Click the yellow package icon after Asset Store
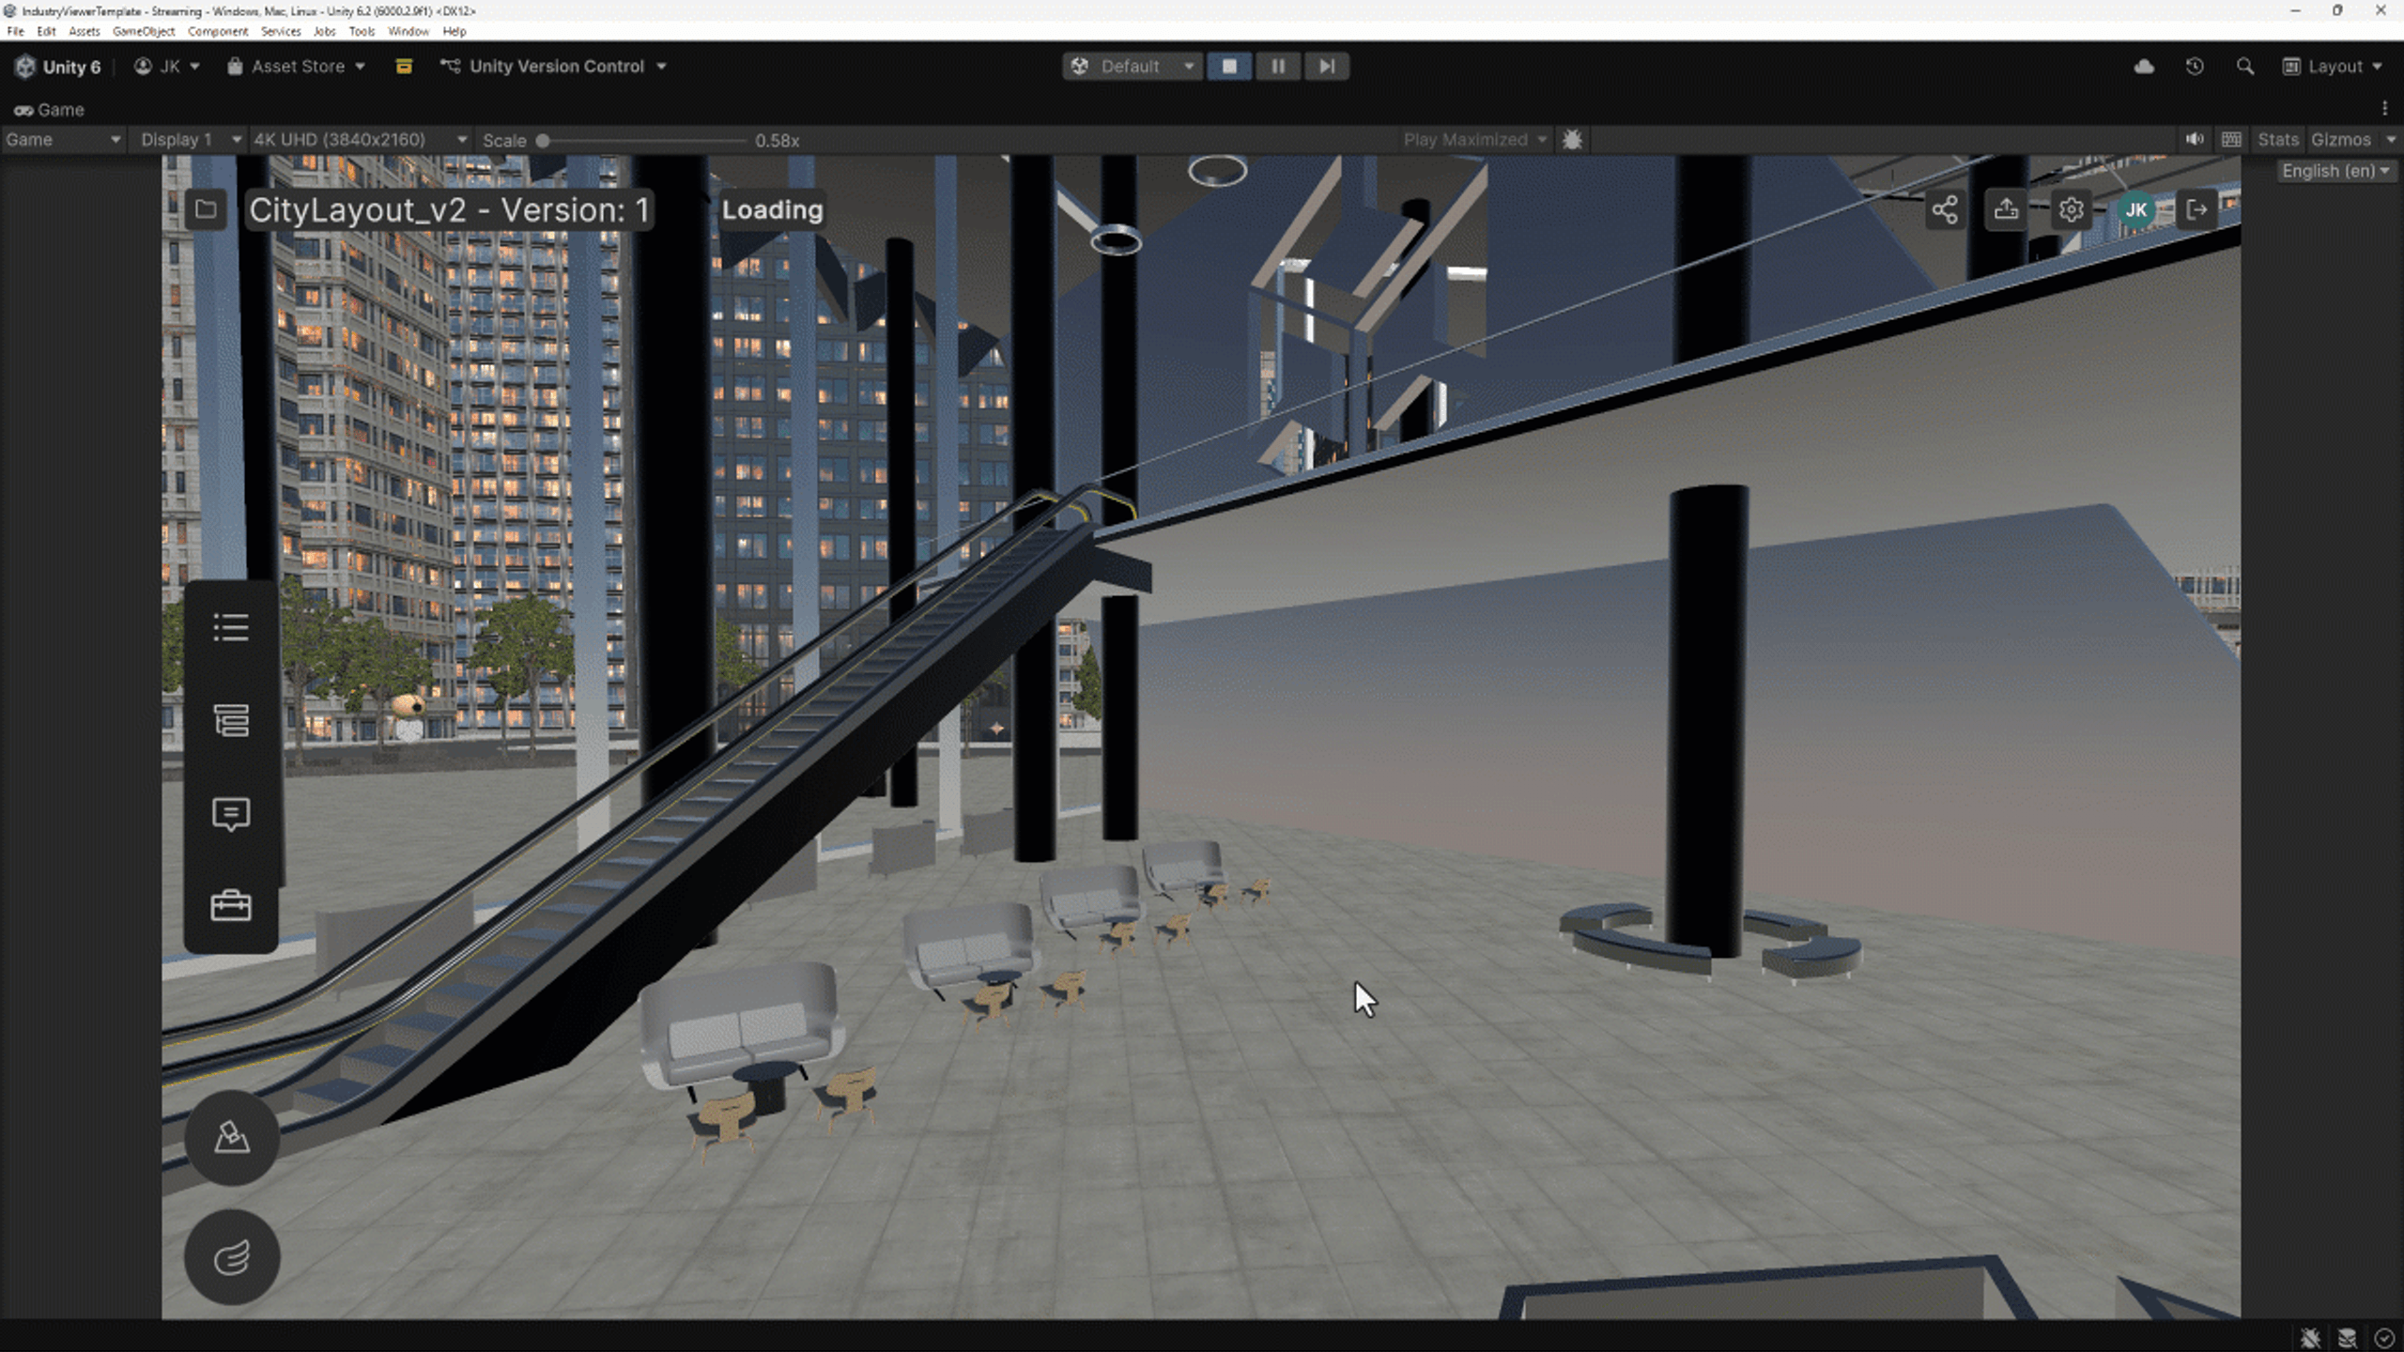This screenshot has width=2404, height=1352. [x=404, y=67]
